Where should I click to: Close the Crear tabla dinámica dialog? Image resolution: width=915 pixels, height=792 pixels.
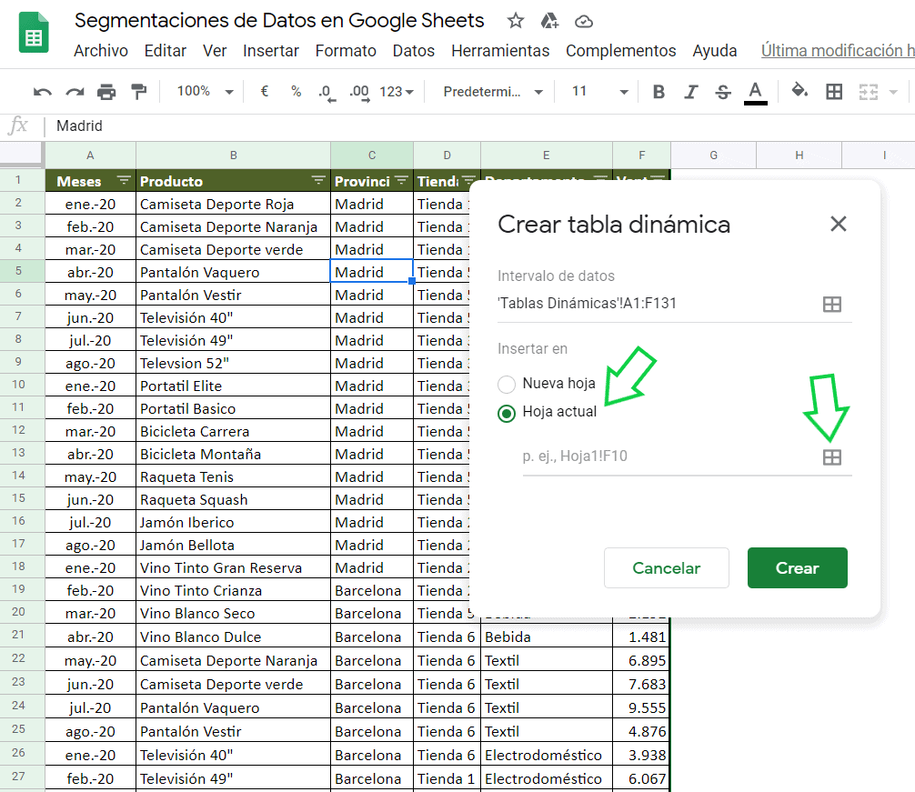coord(838,224)
